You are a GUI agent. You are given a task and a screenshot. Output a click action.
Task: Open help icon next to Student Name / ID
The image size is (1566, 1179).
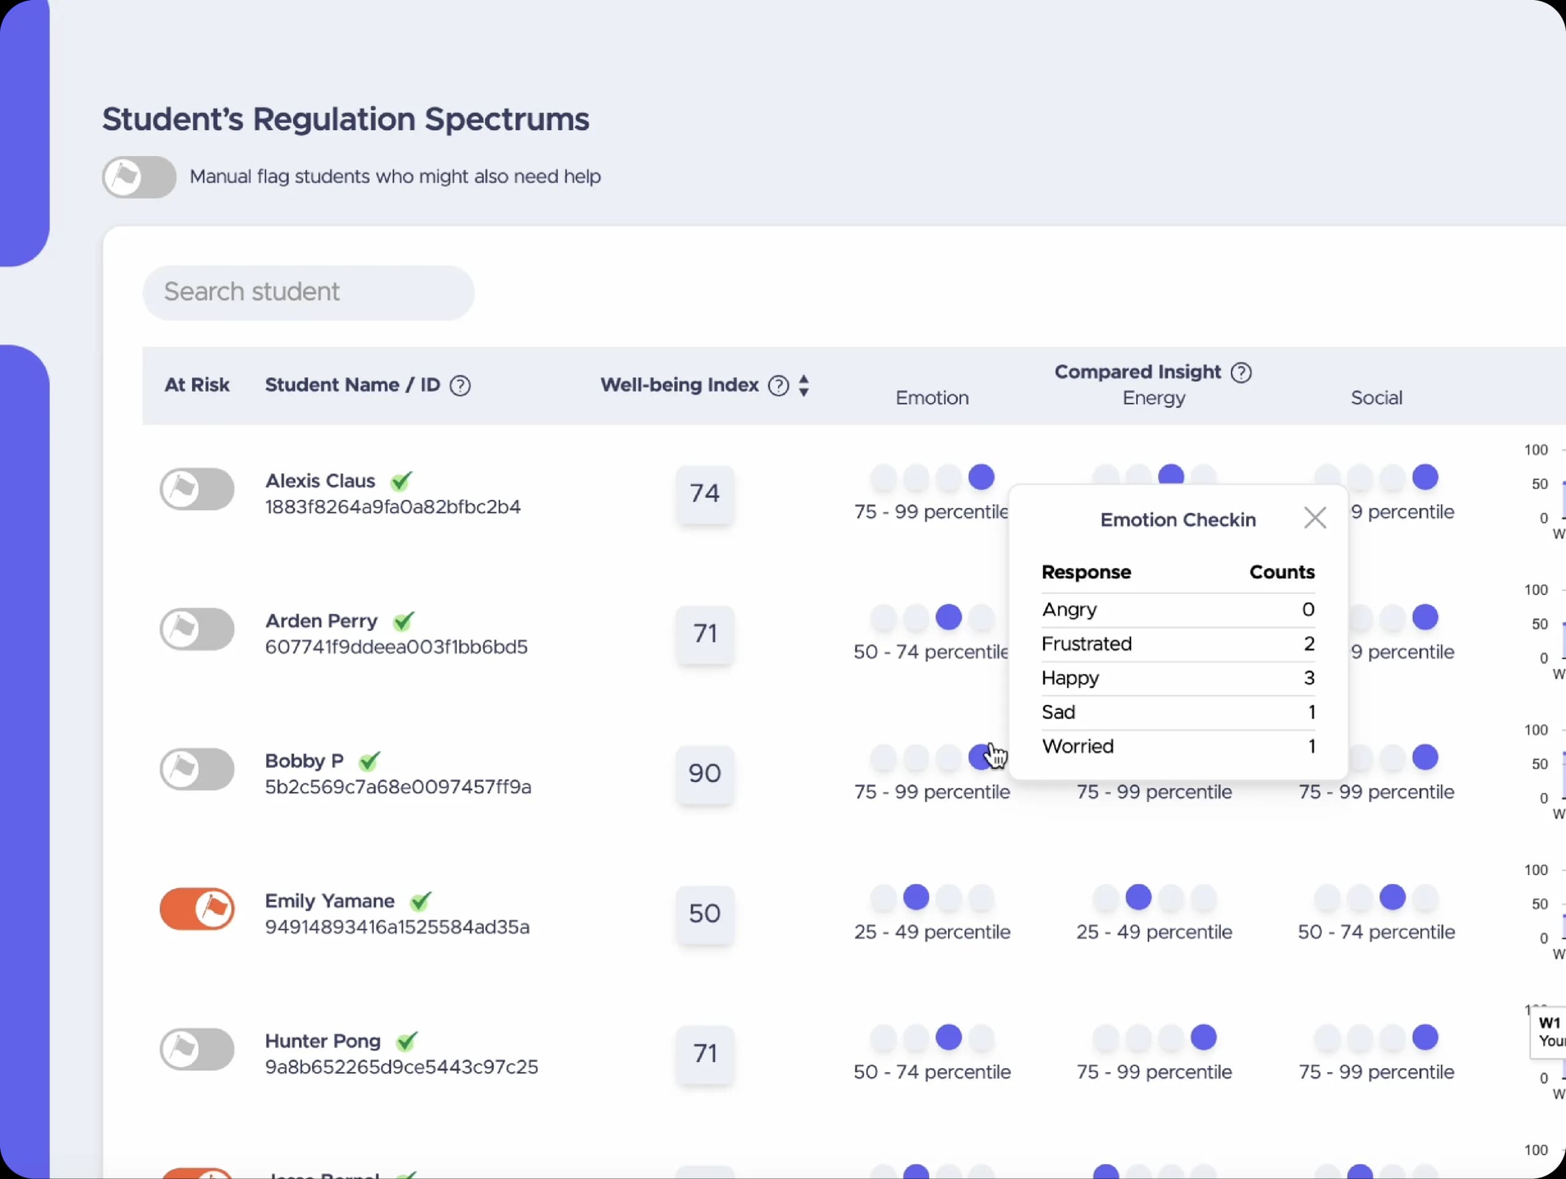(460, 386)
